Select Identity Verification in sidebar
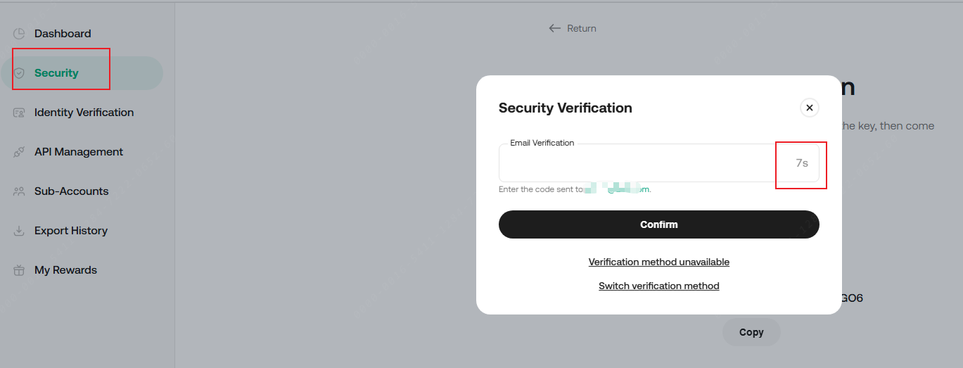The height and width of the screenshot is (368, 963). (x=84, y=113)
